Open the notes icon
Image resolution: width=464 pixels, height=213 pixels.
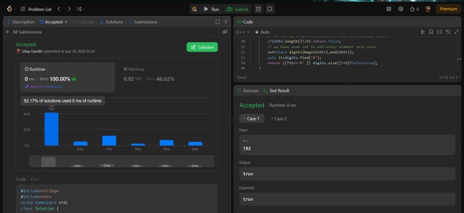(x=270, y=9)
